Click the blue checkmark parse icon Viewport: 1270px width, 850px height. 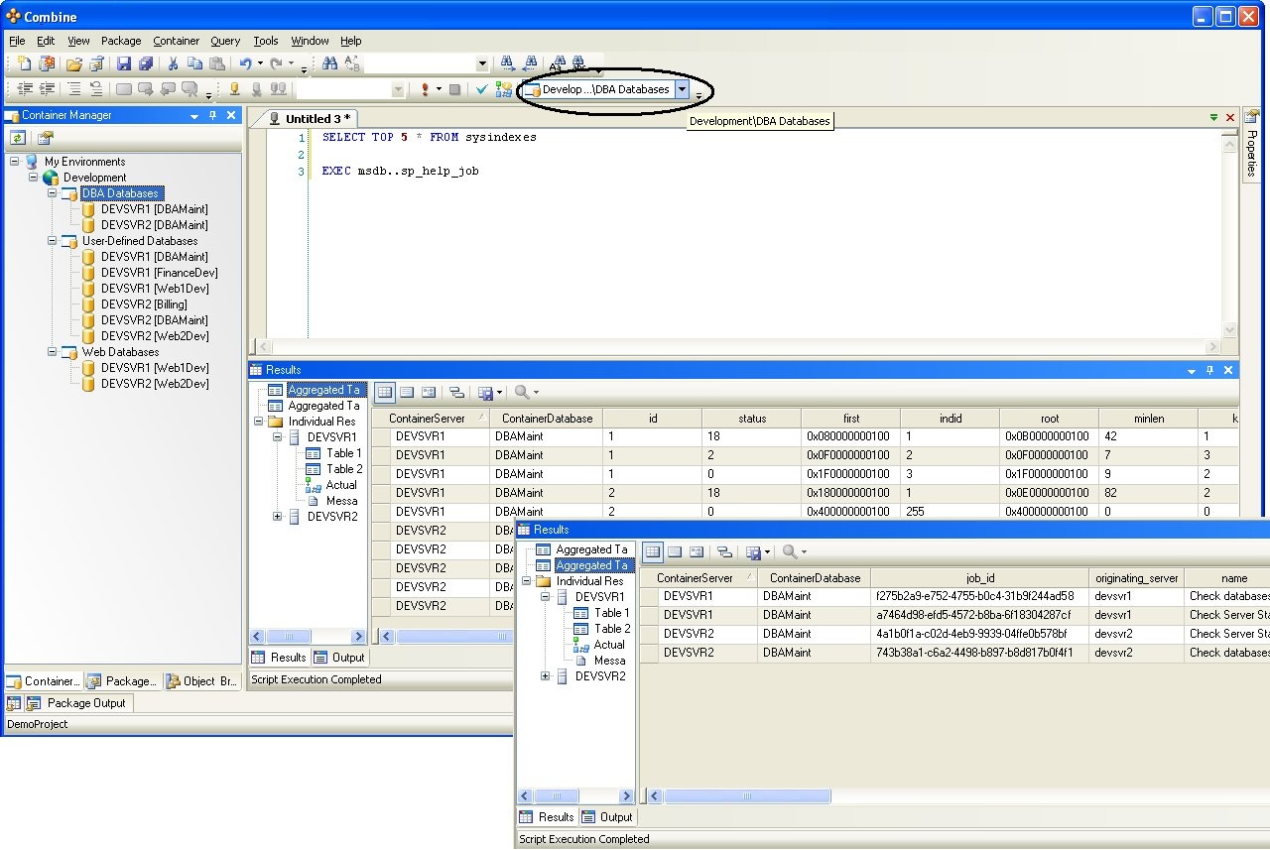[x=481, y=89]
